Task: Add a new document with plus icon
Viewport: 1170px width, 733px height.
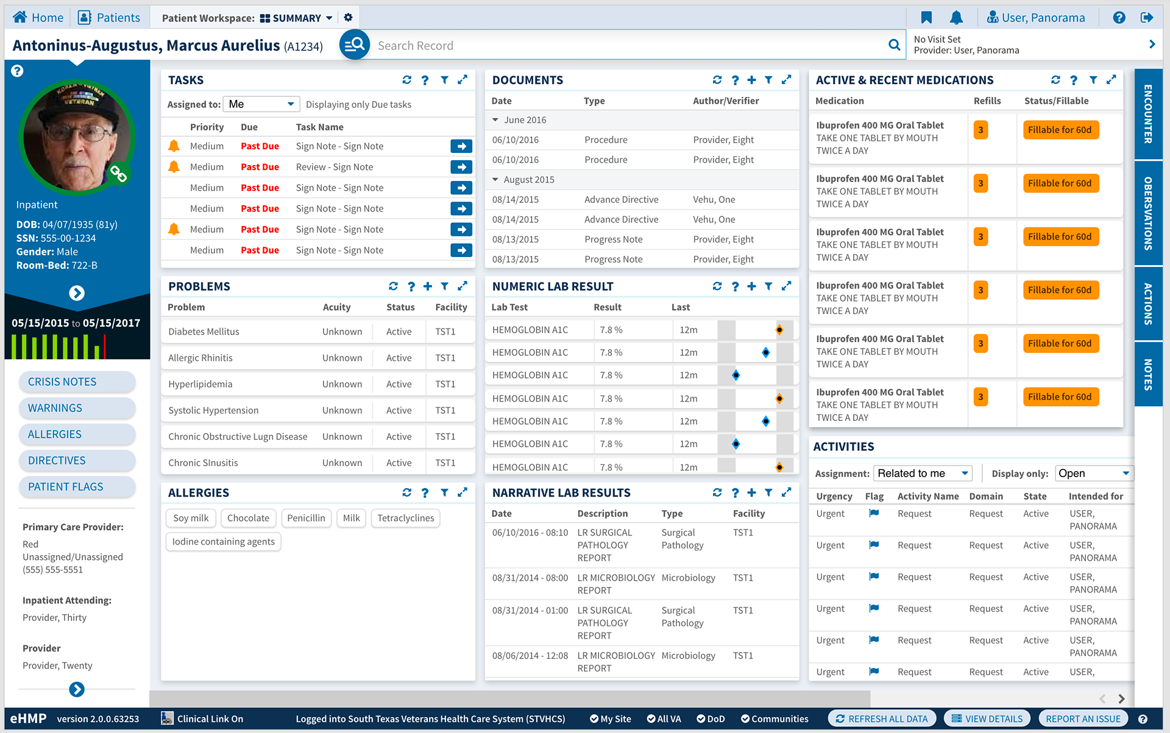Action: point(751,80)
